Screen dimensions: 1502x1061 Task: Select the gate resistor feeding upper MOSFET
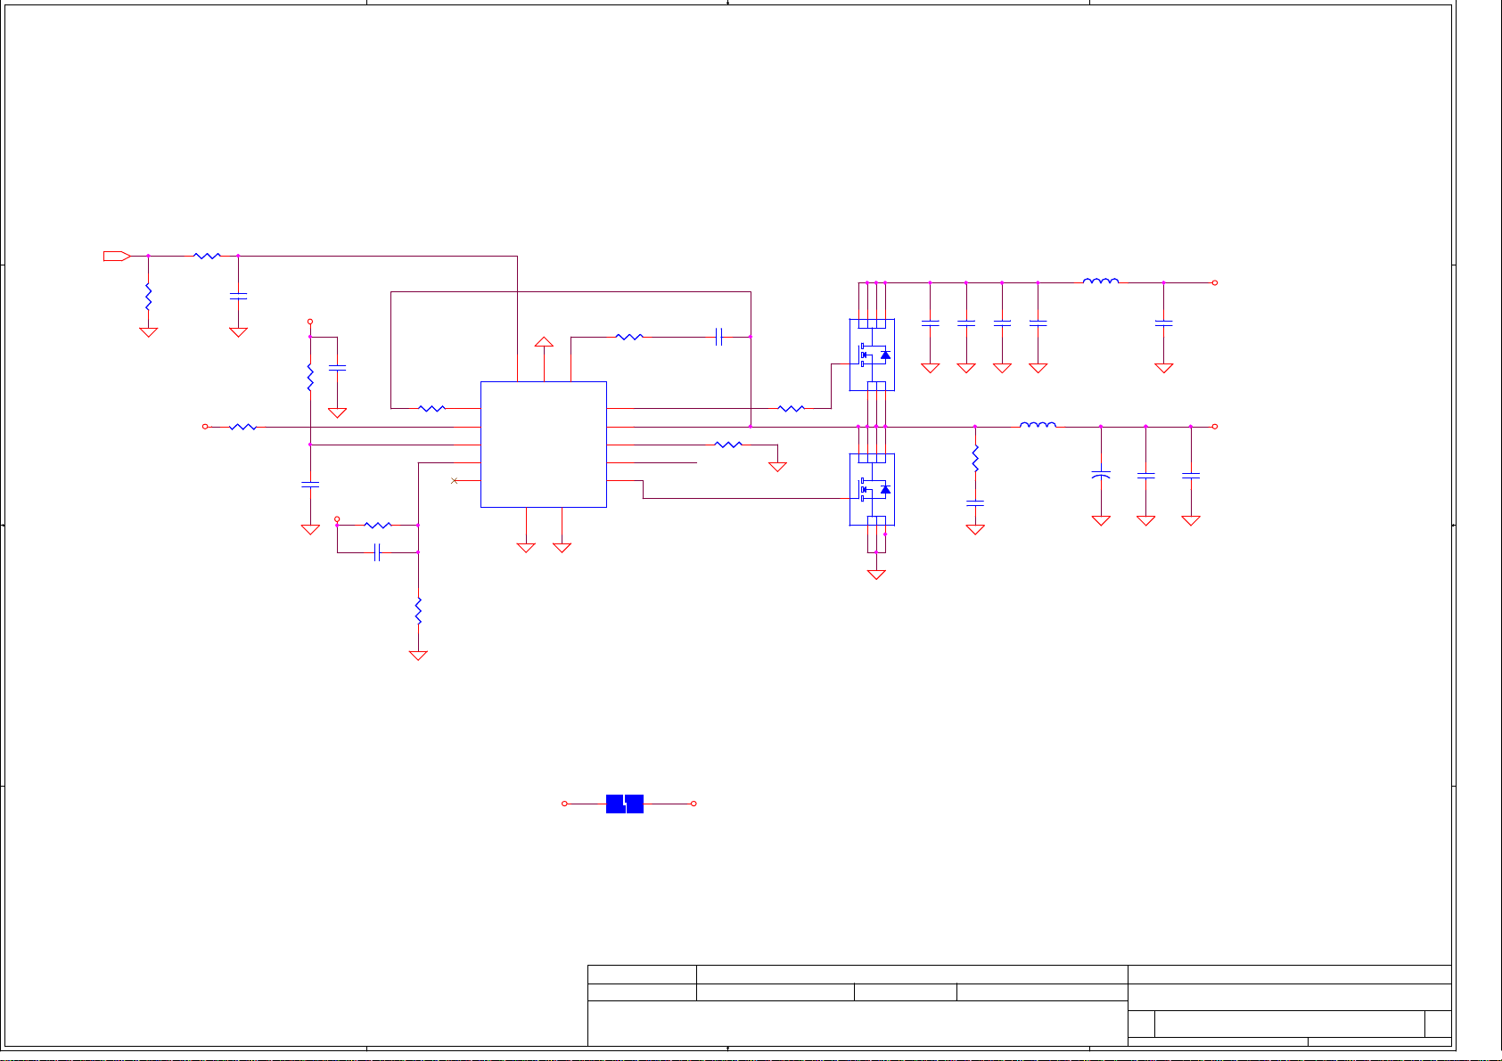791,409
